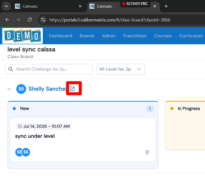Open Shelly Sanchez name link
This screenshot has height=191, width=205.
(48, 89)
